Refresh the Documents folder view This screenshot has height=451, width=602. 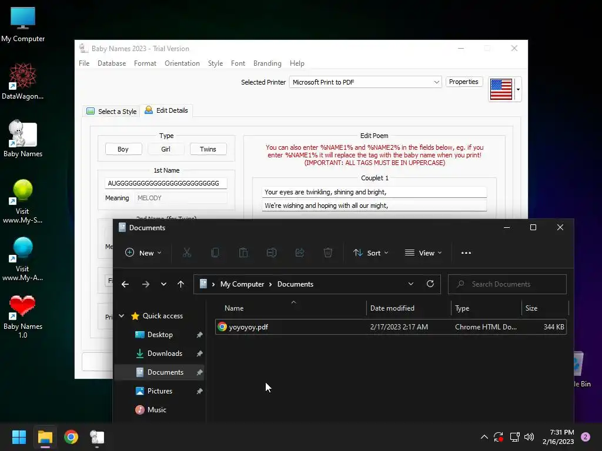[x=430, y=284]
